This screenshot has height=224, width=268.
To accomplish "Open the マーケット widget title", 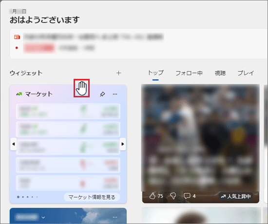I will [39, 94].
